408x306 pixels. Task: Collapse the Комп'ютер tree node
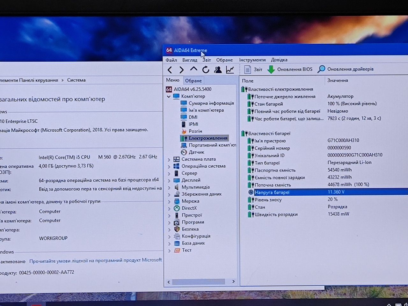pos(169,96)
